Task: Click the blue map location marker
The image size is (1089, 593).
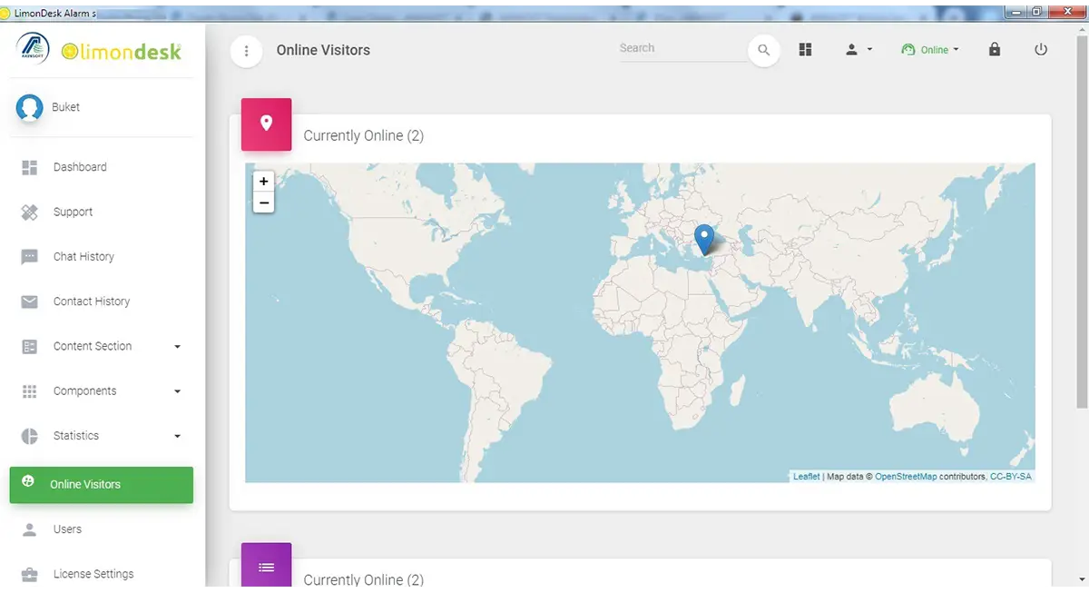Action: click(x=704, y=241)
